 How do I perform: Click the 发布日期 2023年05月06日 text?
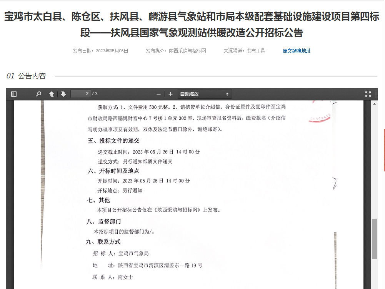[x=100, y=51]
